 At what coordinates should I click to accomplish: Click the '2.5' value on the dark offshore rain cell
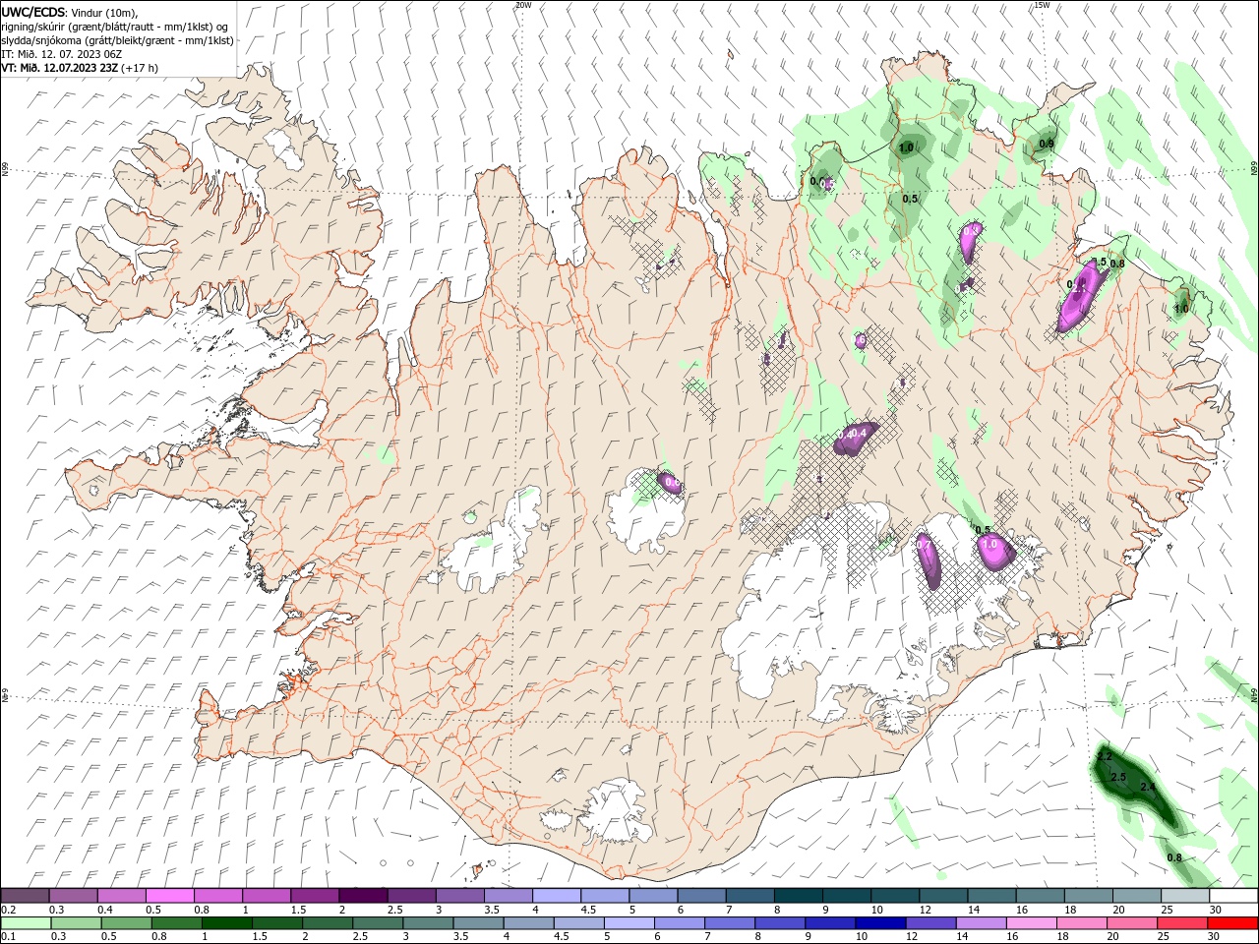pos(1118,777)
